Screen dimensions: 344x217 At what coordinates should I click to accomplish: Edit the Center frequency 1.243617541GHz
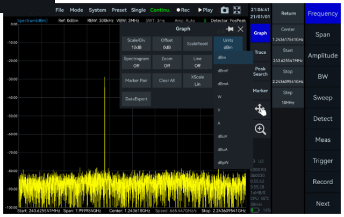[288, 35]
